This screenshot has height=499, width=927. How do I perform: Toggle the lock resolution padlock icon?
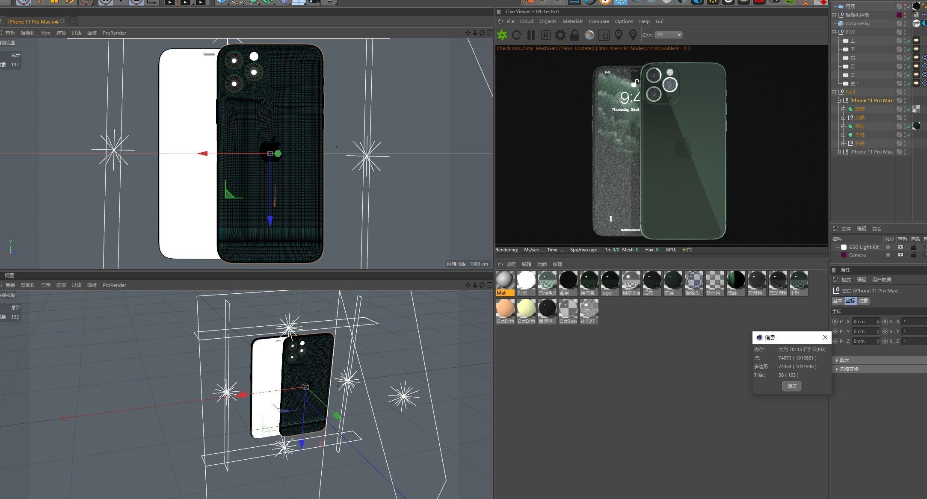pos(575,35)
